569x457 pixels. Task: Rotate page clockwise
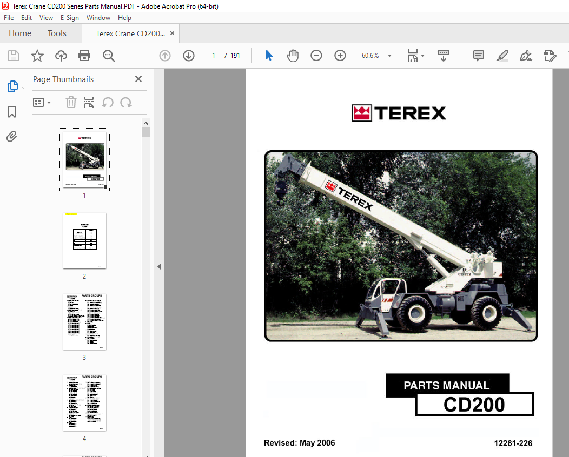126,103
